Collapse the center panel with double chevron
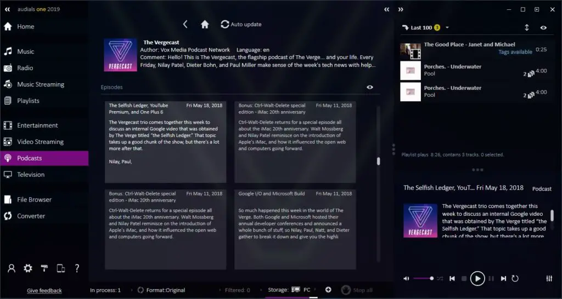Image resolution: width=562 pixels, height=299 pixels. (x=387, y=10)
